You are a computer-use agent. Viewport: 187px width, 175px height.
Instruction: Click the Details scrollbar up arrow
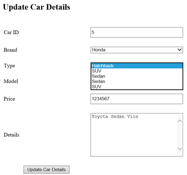180,121
